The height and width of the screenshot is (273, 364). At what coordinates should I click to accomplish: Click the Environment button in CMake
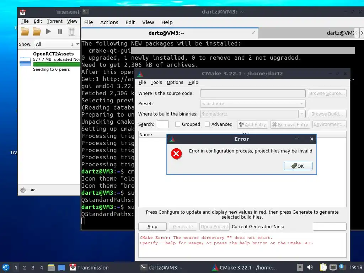(329, 124)
